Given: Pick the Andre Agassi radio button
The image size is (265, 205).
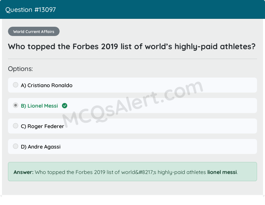Looking at the screenshot, I should point(16,146).
